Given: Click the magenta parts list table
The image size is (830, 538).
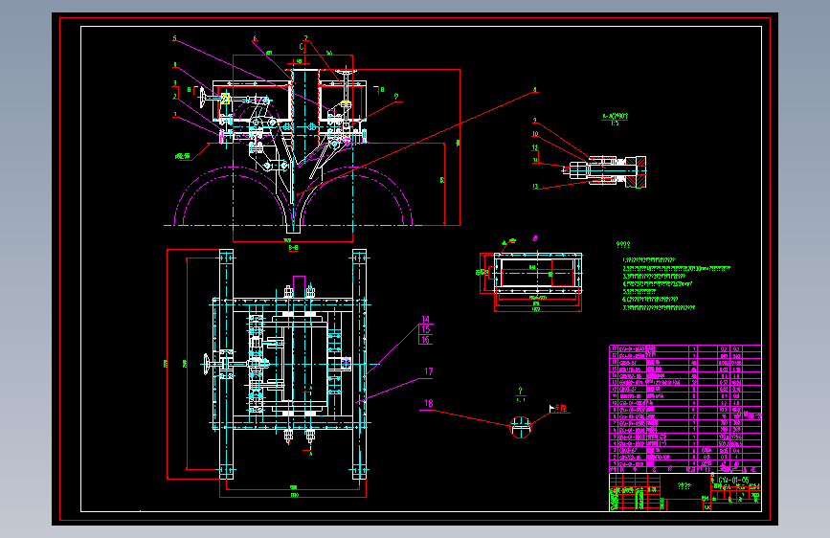Looking at the screenshot, I should coord(684,409).
